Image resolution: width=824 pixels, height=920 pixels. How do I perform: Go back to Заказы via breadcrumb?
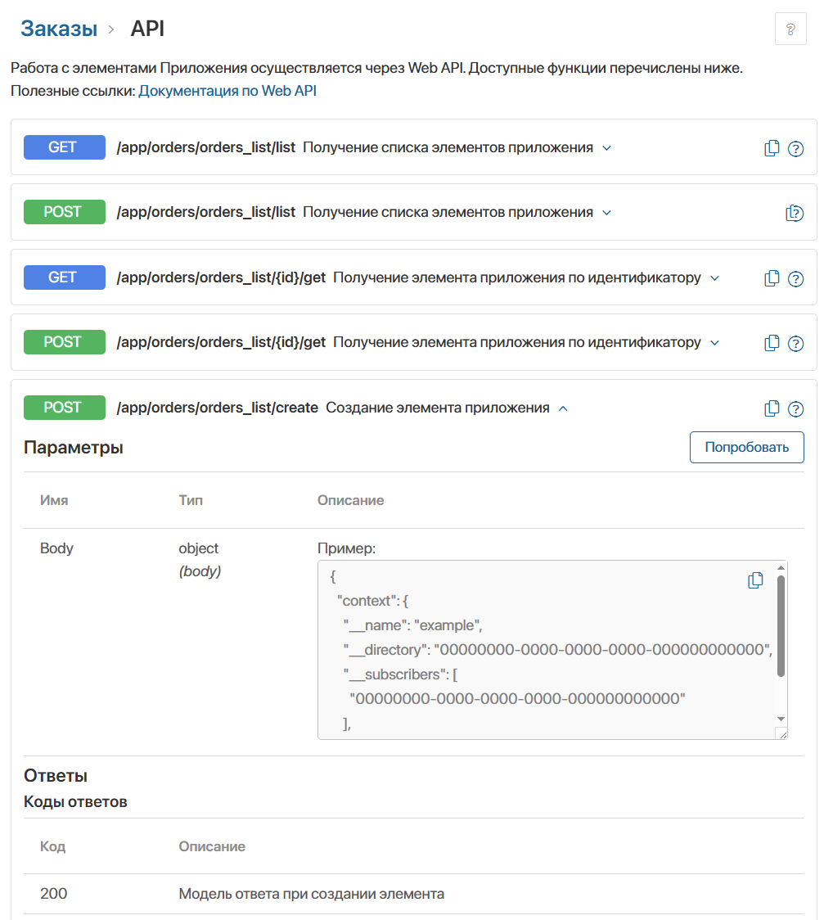click(59, 29)
